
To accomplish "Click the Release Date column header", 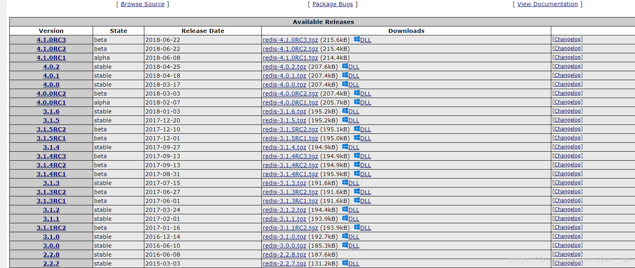I will click(203, 31).
